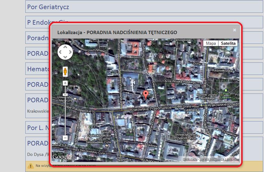Click the Peowiaków street label
The width and height of the screenshot is (264, 172).
[x=229, y=133]
